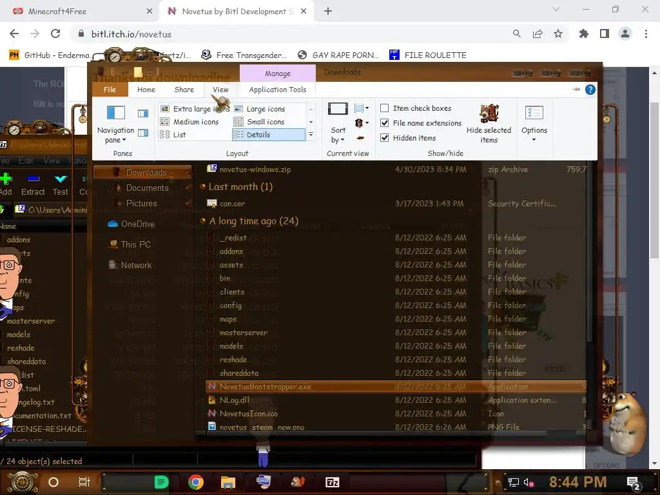Open Chrome profile avatar icon

625,34
